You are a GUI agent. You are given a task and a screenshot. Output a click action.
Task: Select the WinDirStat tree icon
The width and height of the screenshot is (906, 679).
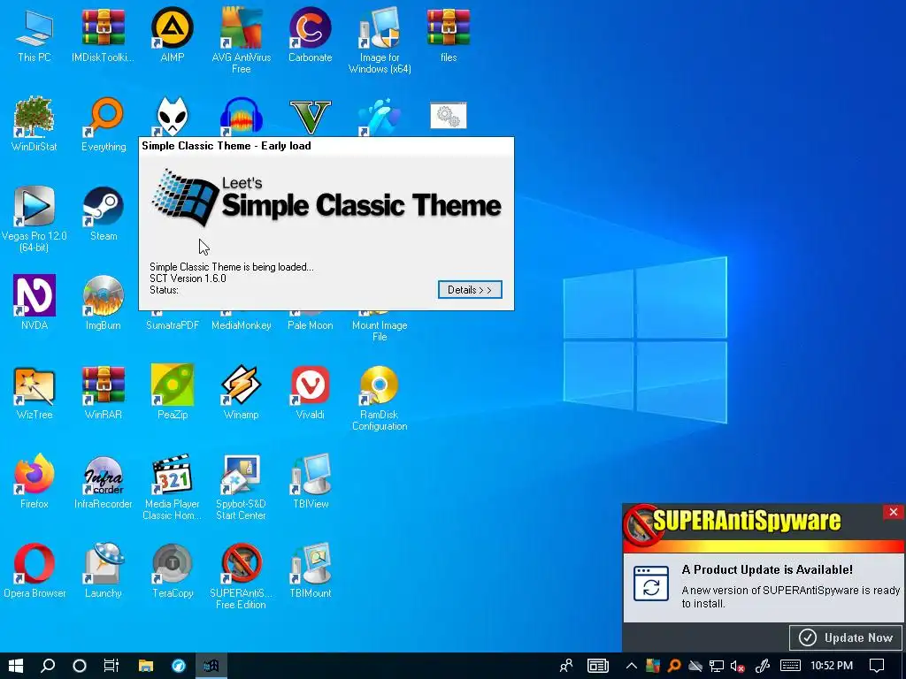pyautogui.click(x=35, y=117)
